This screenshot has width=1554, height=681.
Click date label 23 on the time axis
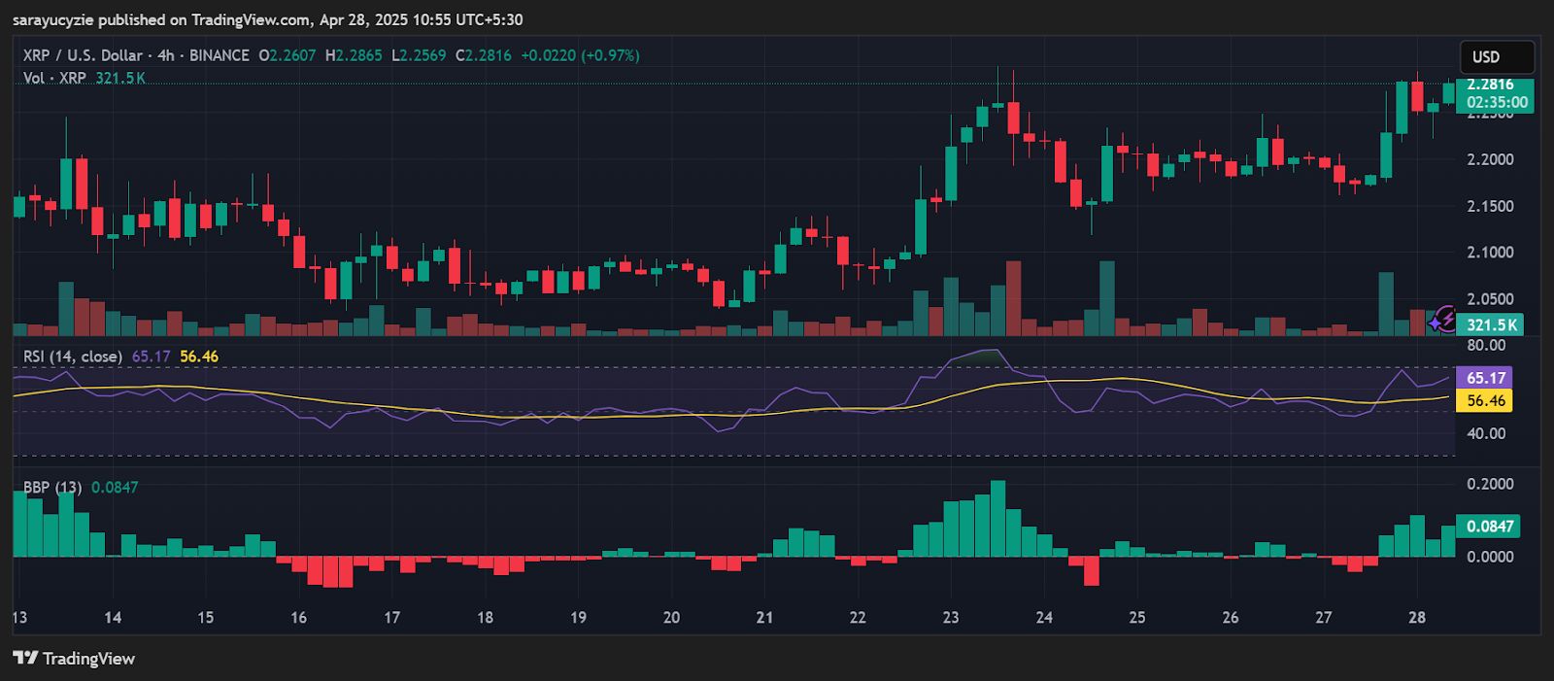[x=951, y=617]
